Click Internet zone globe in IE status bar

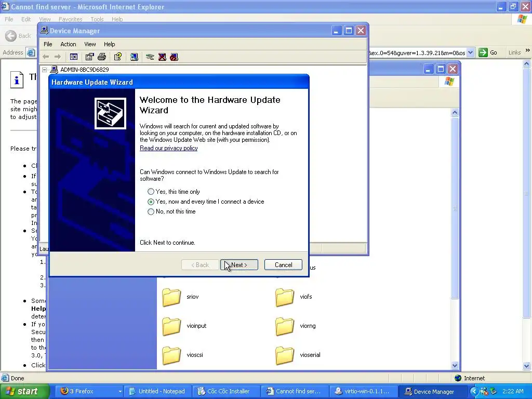(x=458, y=378)
